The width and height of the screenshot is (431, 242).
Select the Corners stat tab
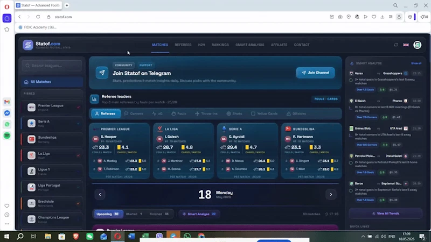point(134,113)
